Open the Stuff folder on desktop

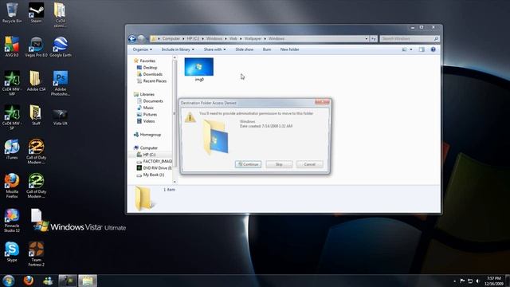36,115
